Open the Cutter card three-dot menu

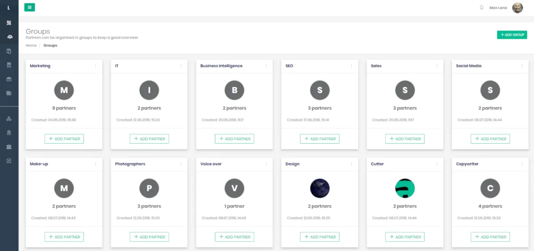(437, 164)
